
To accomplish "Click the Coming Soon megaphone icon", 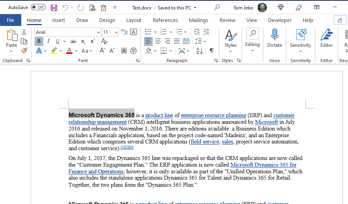I will (299, 7).
